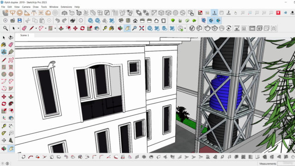This screenshot has width=295, height=166.
Task: Click the Measurements input box
Action: 286,163
